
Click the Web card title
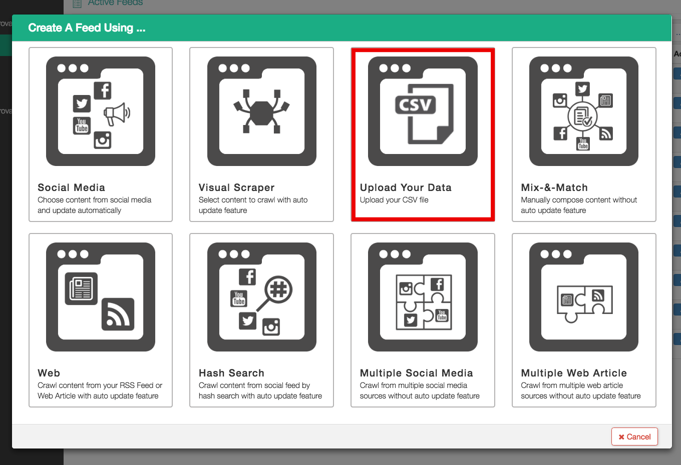(x=49, y=373)
